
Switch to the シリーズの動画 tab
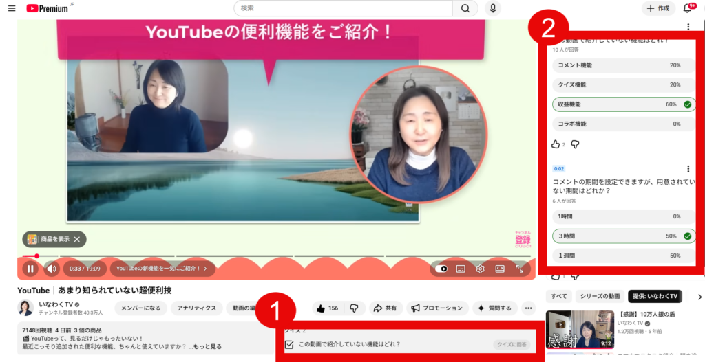coord(600,297)
